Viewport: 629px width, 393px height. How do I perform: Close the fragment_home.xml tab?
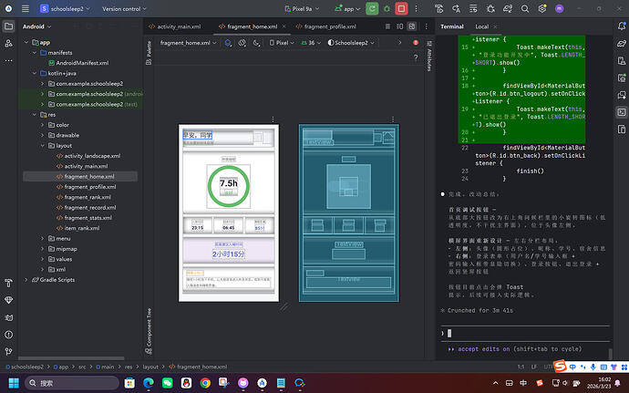pos(284,26)
